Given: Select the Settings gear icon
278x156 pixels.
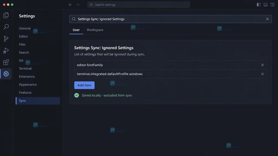Looking at the screenshot, I should point(6,74).
